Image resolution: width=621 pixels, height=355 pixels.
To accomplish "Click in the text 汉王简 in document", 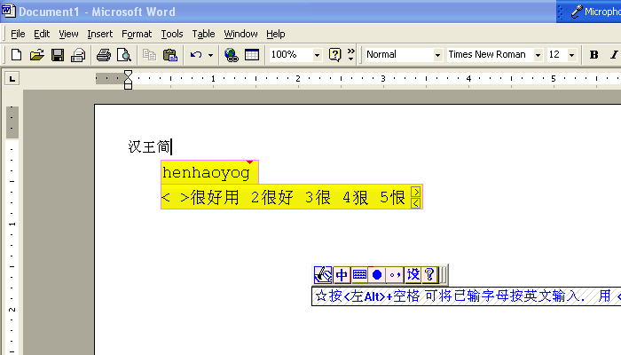I will click(149, 147).
